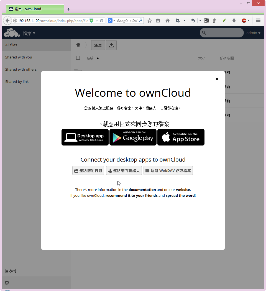The image size is (266, 291).
Task: Open the documentation link
Action: pyautogui.click(x=142, y=190)
